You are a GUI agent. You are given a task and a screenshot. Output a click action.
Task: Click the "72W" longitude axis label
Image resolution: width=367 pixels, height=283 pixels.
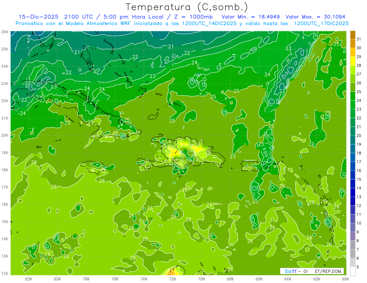(172, 279)
